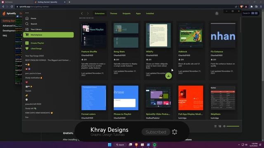Open SkipStats extension thumbnail
264x148 pixels.
pos(223,98)
